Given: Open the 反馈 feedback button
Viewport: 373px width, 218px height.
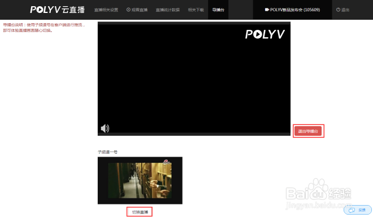Looking at the screenshot, I should pos(358,210).
